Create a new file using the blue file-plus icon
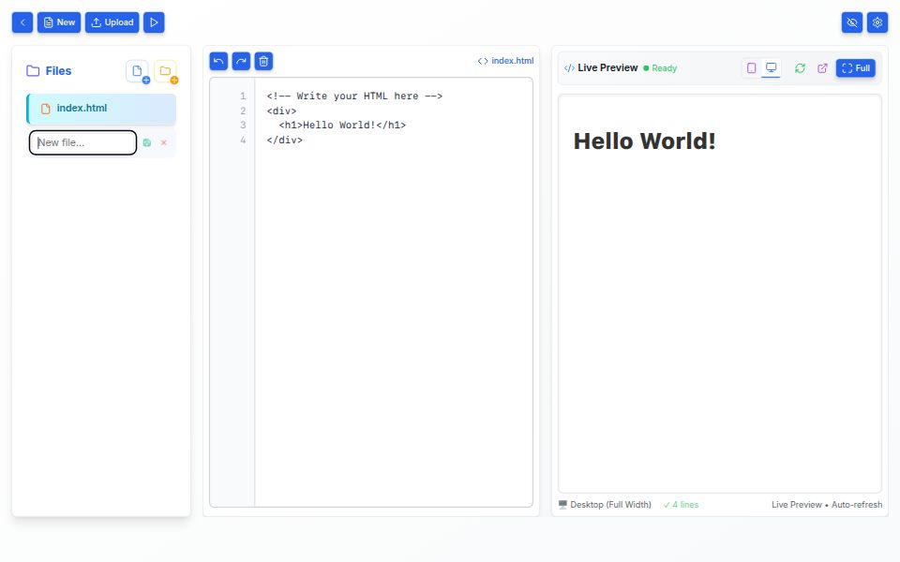The height and width of the screenshot is (562, 900). [137, 70]
